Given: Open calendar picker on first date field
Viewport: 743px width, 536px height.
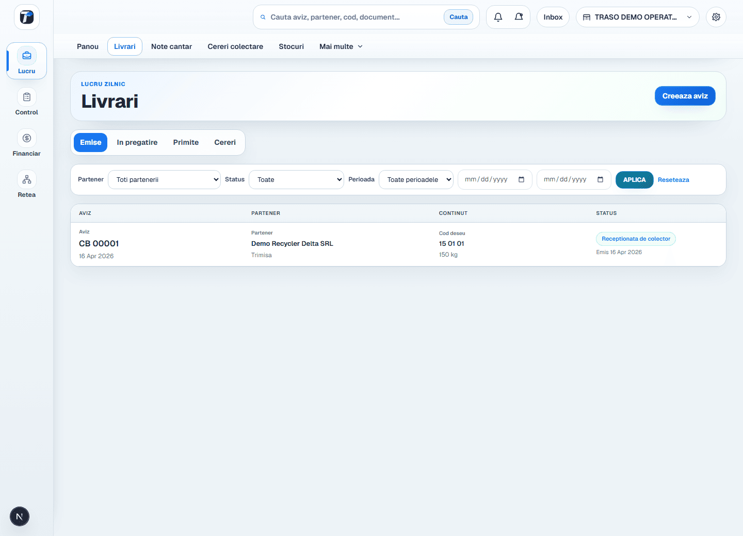Looking at the screenshot, I should pyautogui.click(x=521, y=179).
